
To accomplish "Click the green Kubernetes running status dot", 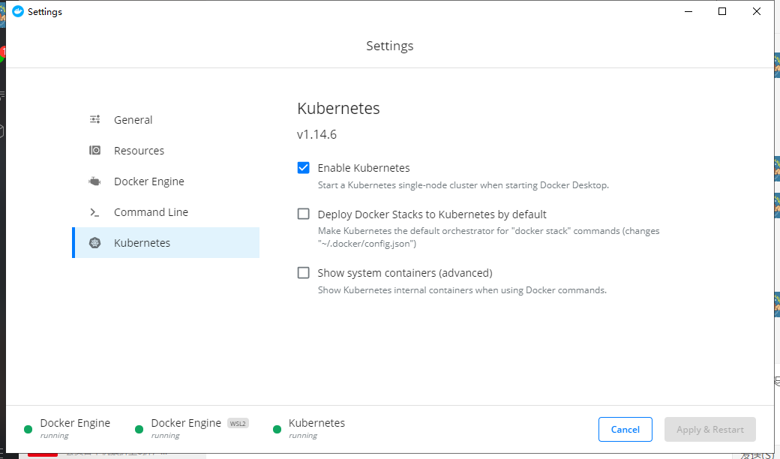I will click(277, 429).
